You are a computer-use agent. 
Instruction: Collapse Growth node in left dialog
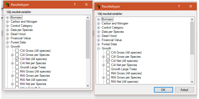point(7,47)
